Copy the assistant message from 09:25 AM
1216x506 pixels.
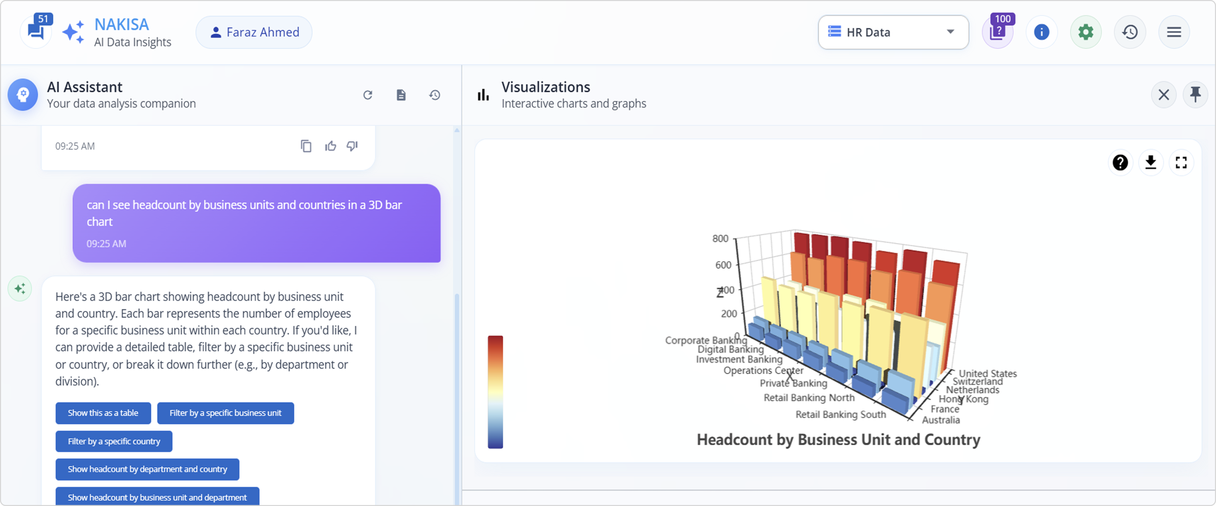click(306, 146)
